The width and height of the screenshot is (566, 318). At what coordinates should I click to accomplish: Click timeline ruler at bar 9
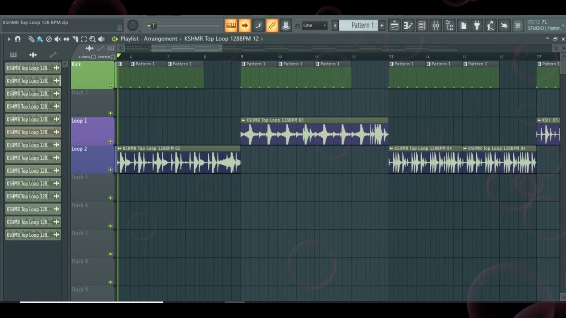pos(242,57)
